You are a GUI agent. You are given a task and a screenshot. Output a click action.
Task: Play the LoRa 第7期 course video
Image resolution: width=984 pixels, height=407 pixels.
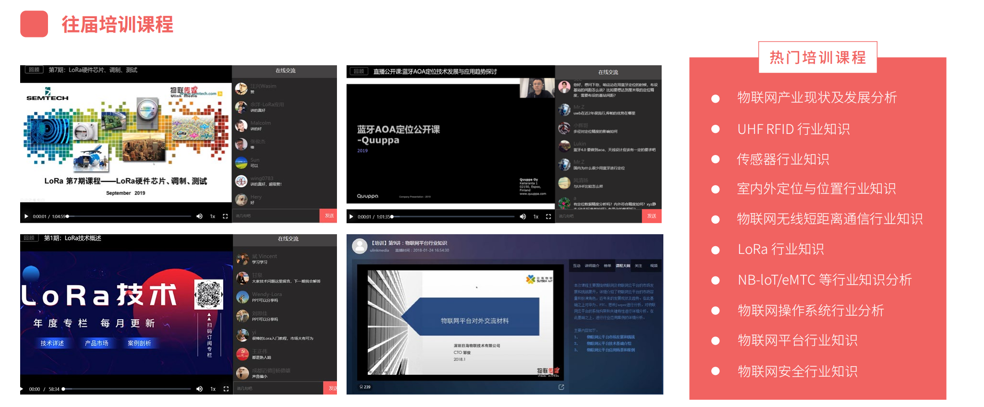click(x=26, y=216)
